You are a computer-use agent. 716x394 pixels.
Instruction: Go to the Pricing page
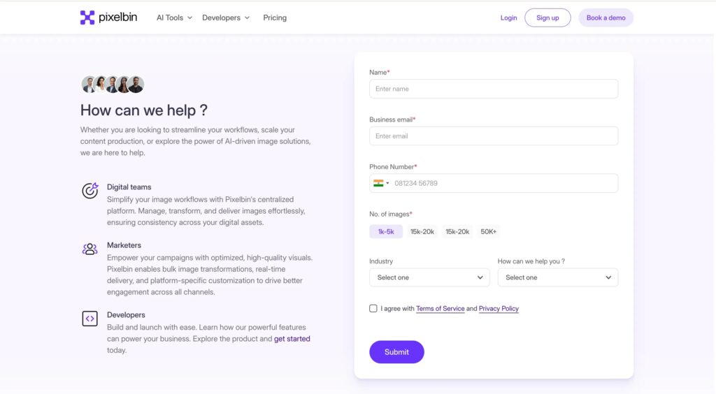[275, 17]
